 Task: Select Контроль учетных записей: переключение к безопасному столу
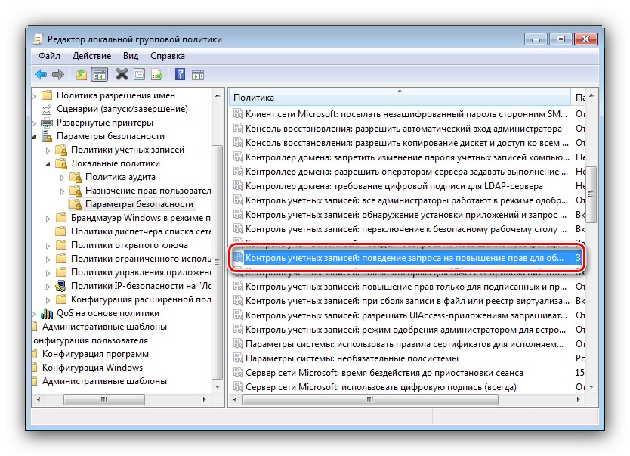(x=406, y=229)
